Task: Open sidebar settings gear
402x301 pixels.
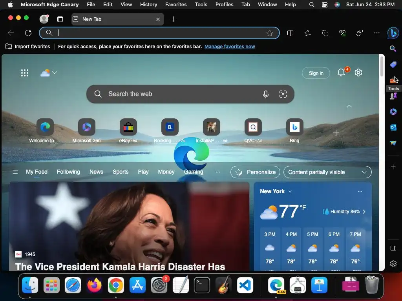Action: pos(393,264)
